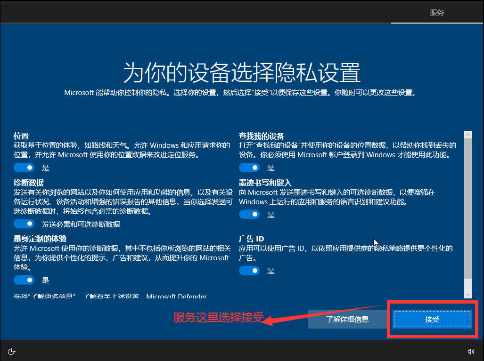Turn off the 位置 location toggle
The width and height of the screenshot is (484, 361).
click(x=24, y=168)
